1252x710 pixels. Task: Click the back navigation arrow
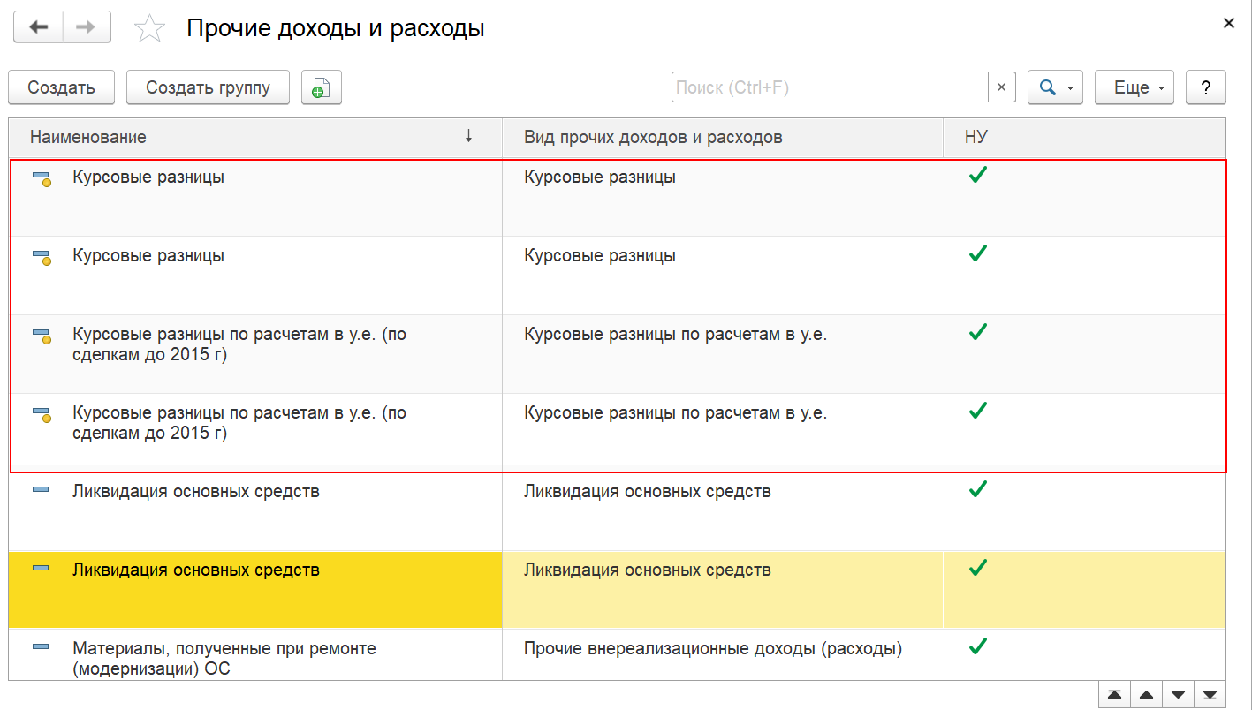click(x=38, y=27)
